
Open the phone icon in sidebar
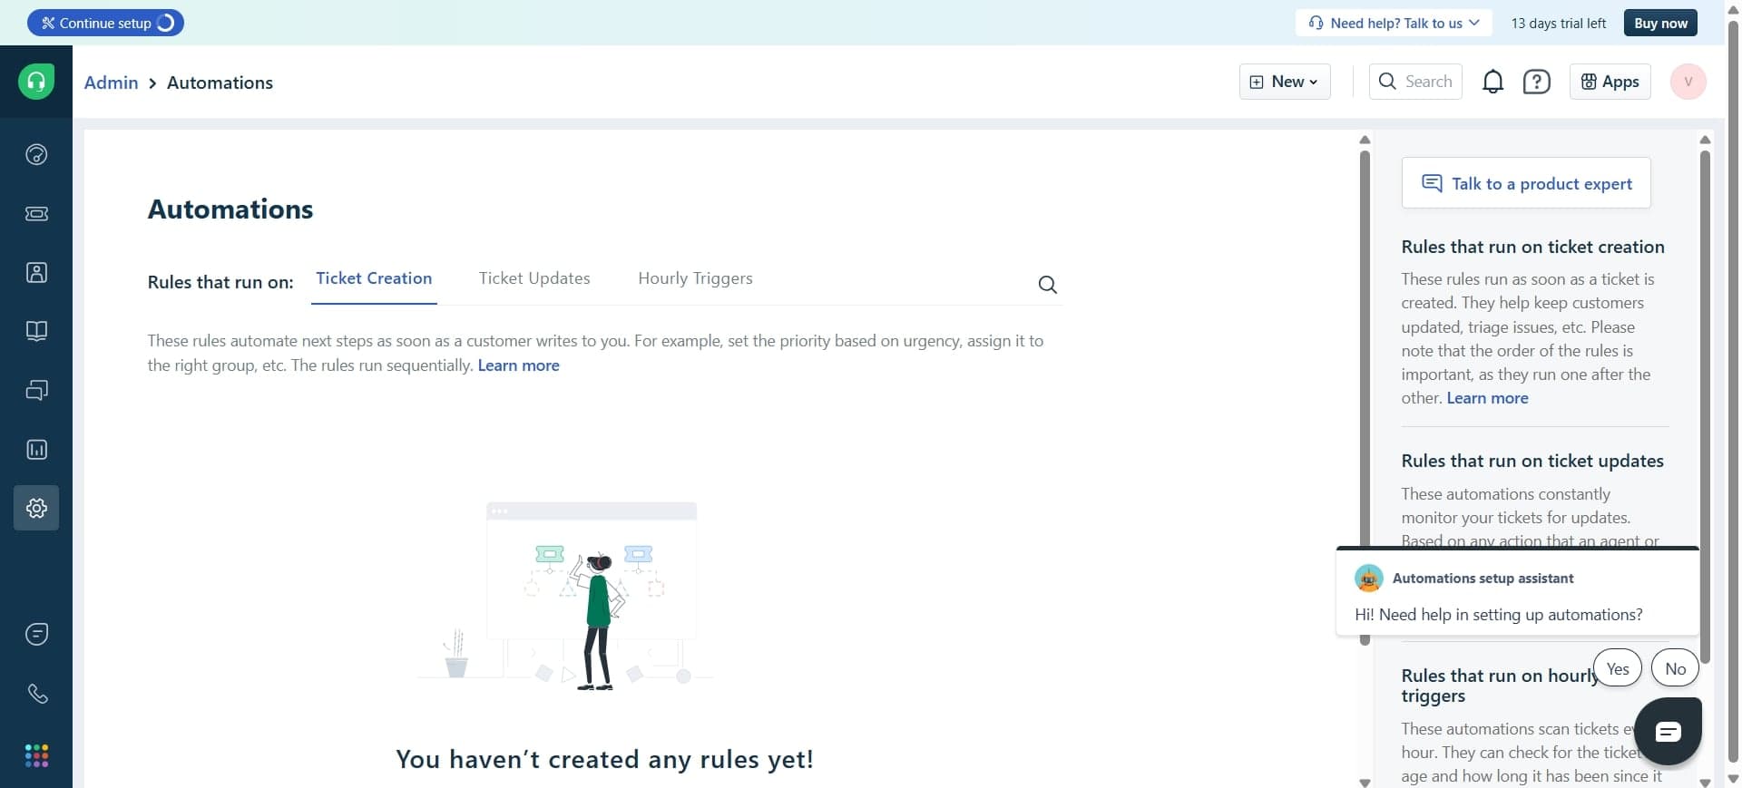pyautogui.click(x=36, y=694)
